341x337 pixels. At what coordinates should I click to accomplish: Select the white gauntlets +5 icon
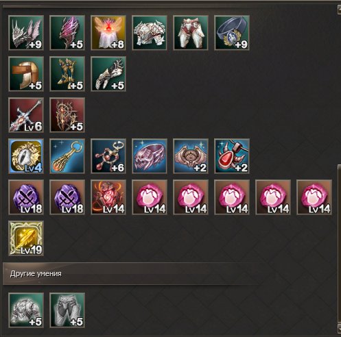click(108, 74)
